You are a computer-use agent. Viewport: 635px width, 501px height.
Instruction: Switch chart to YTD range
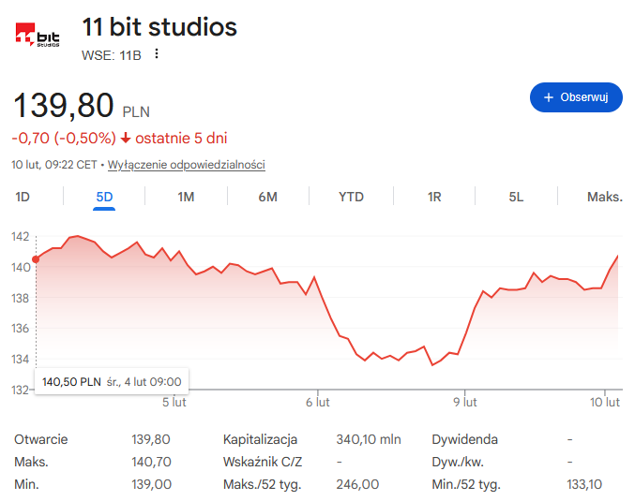(351, 197)
